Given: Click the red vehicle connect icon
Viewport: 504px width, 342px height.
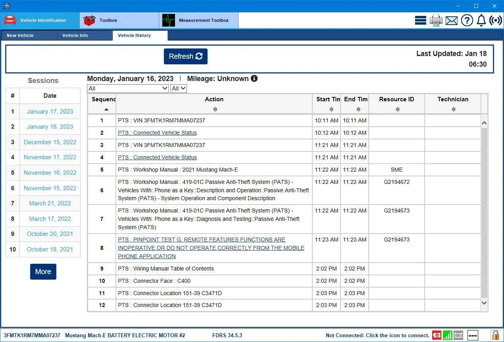Looking at the screenshot, I should pyautogui.click(x=437, y=335).
